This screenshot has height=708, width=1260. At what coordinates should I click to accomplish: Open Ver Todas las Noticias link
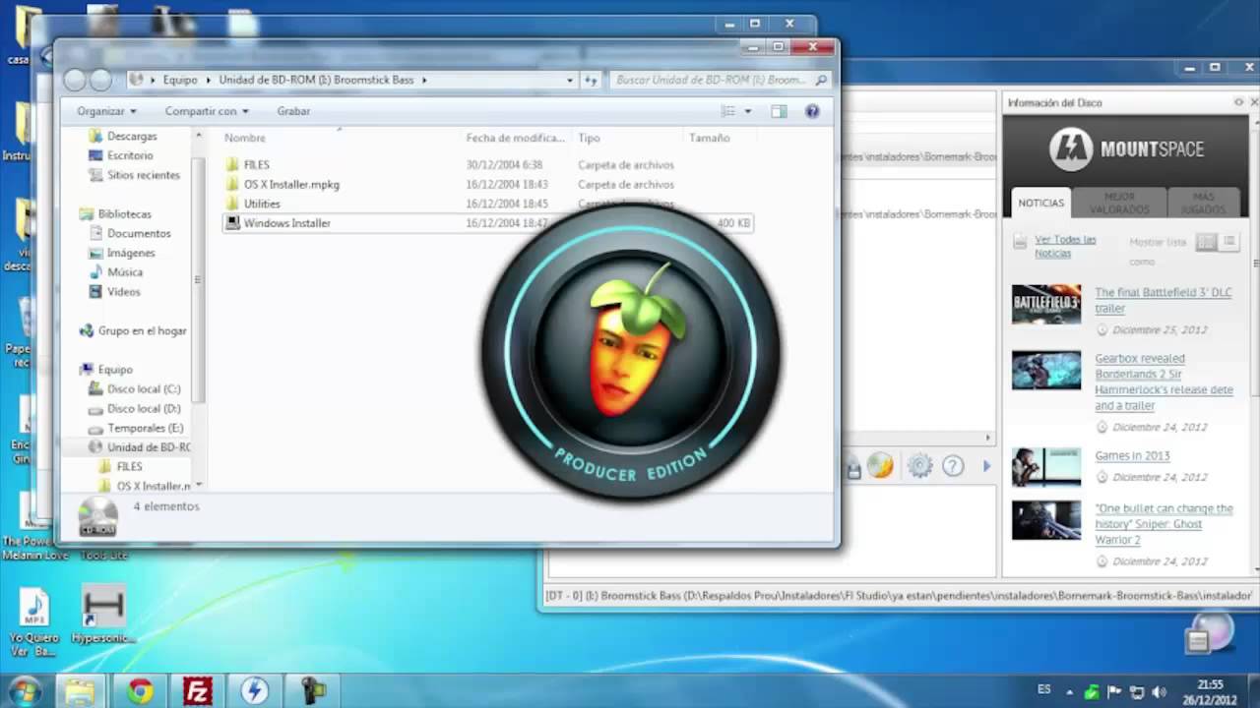click(1065, 246)
